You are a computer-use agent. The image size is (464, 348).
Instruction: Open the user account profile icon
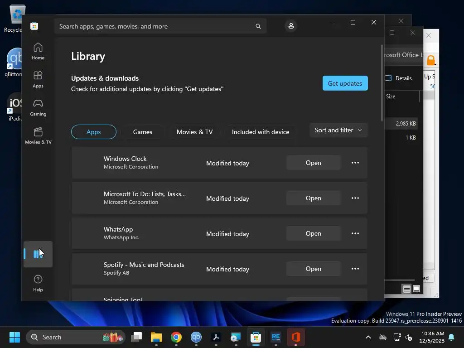click(291, 26)
